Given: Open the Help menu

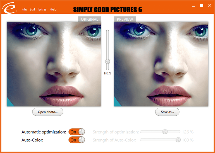Looking at the screenshot, I should click(53, 9).
